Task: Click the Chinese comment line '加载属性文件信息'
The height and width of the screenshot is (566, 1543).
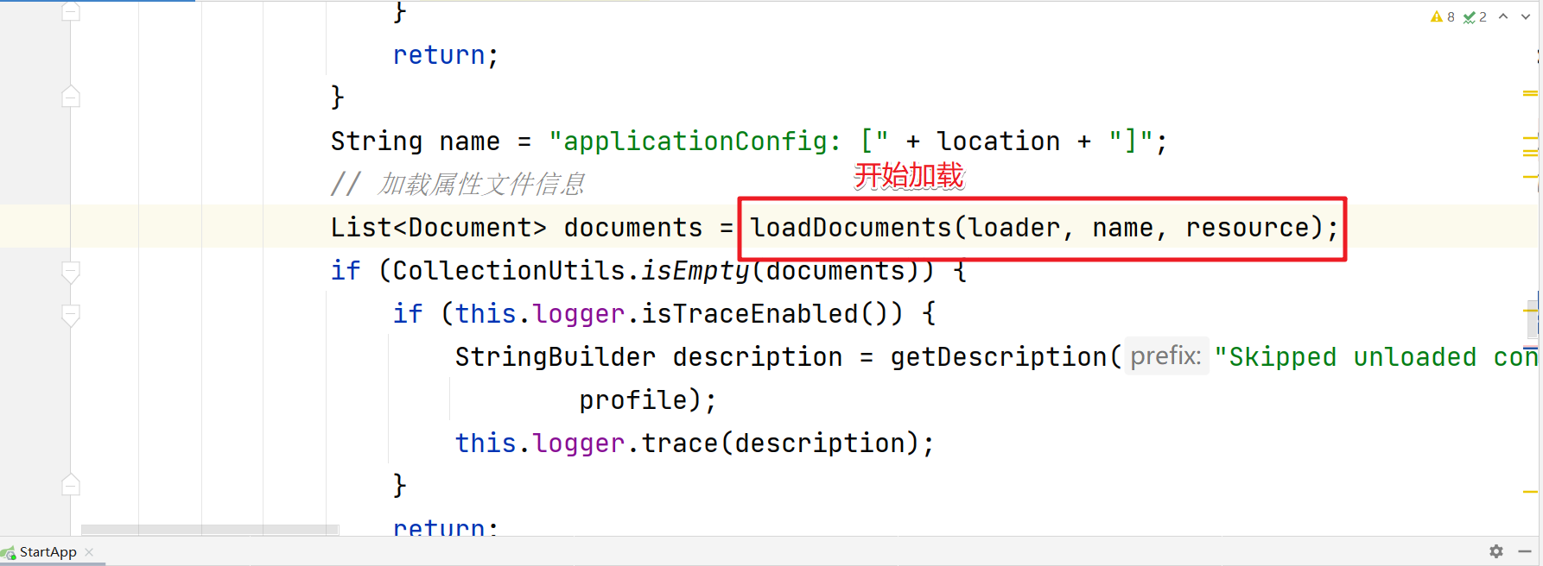Action: pos(458,185)
